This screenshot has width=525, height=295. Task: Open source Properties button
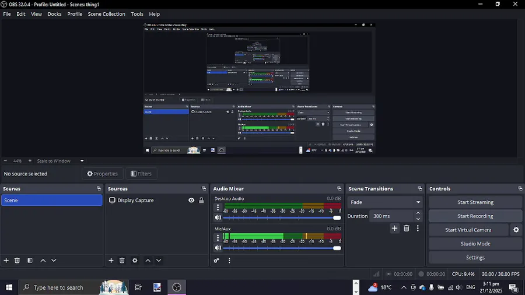(103, 174)
